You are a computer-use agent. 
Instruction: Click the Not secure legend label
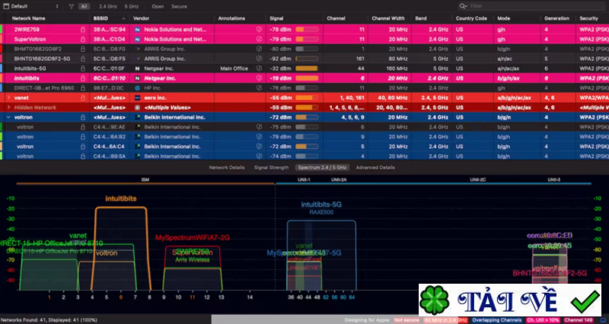coord(407,320)
